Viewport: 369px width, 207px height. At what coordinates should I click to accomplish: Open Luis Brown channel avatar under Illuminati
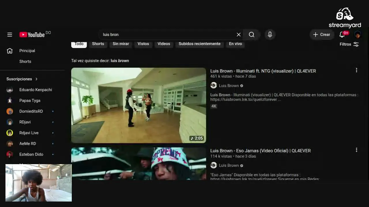click(x=214, y=85)
